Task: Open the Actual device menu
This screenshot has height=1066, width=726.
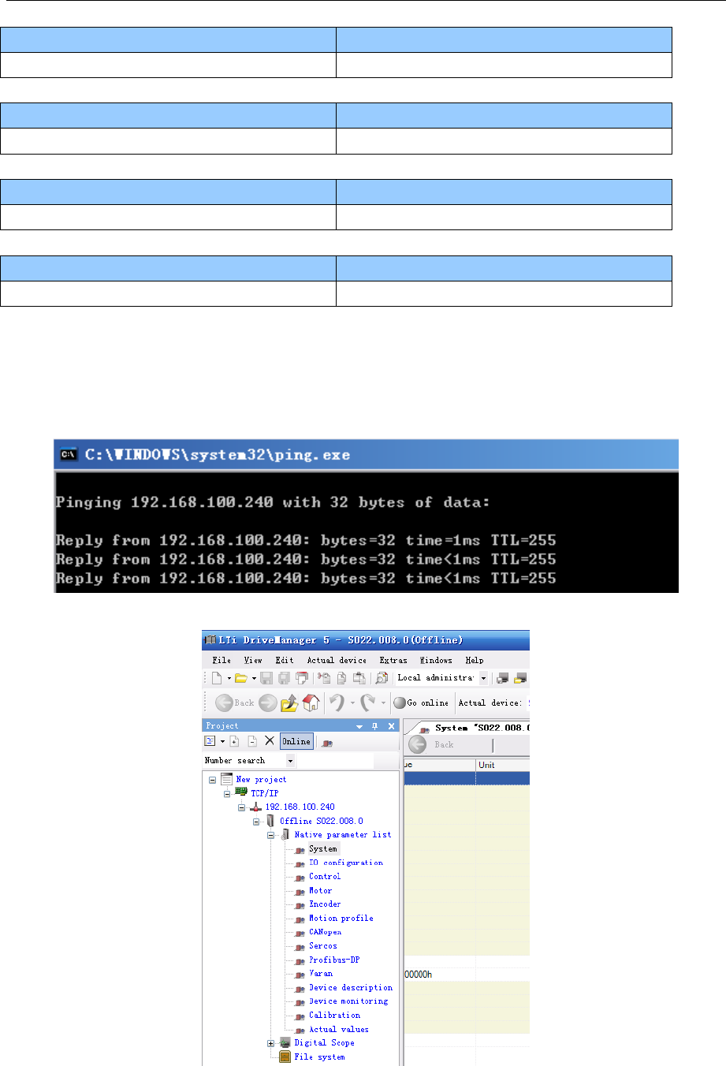Action: click(x=337, y=661)
